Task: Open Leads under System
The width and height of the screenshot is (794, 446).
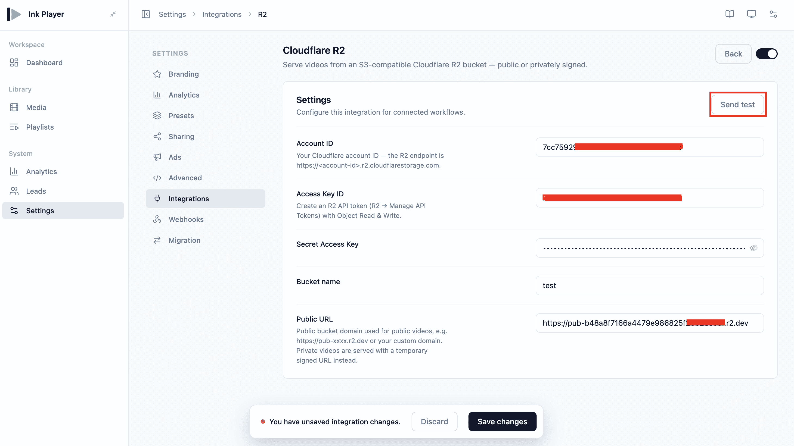Action: tap(63, 191)
